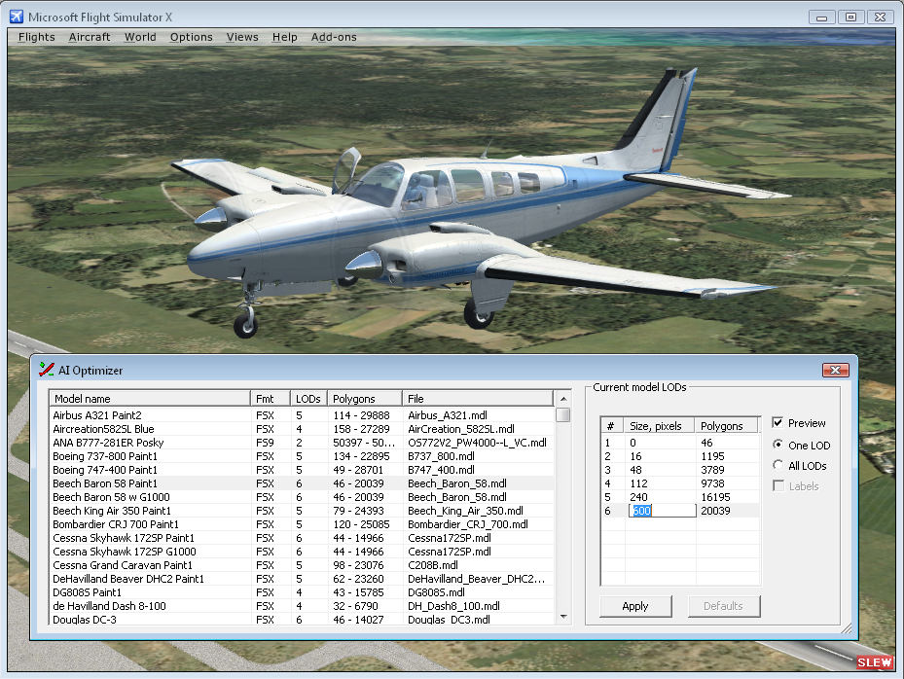Sort by LODs column header
The height and width of the screenshot is (679, 904).
[x=308, y=398]
